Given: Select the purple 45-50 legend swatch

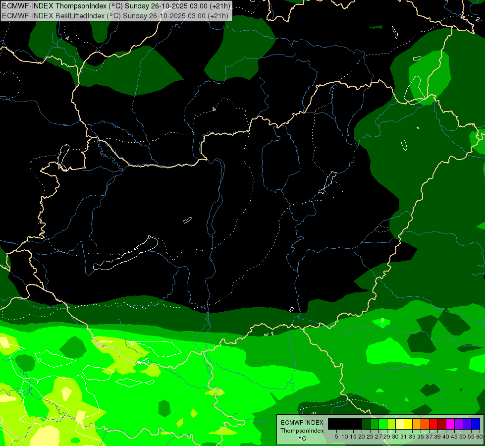Looking at the screenshot, I should (x=459, y=424).
